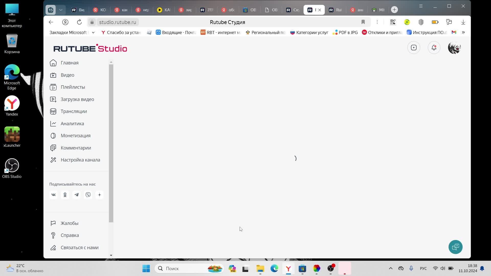This screenshot has height=276, width=491.
Task: Click the Odnoklassniki social icon
Action: 65,195
